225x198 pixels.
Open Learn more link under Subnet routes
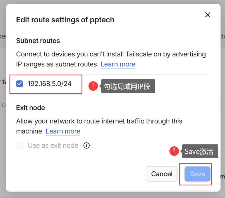[118, 64]
